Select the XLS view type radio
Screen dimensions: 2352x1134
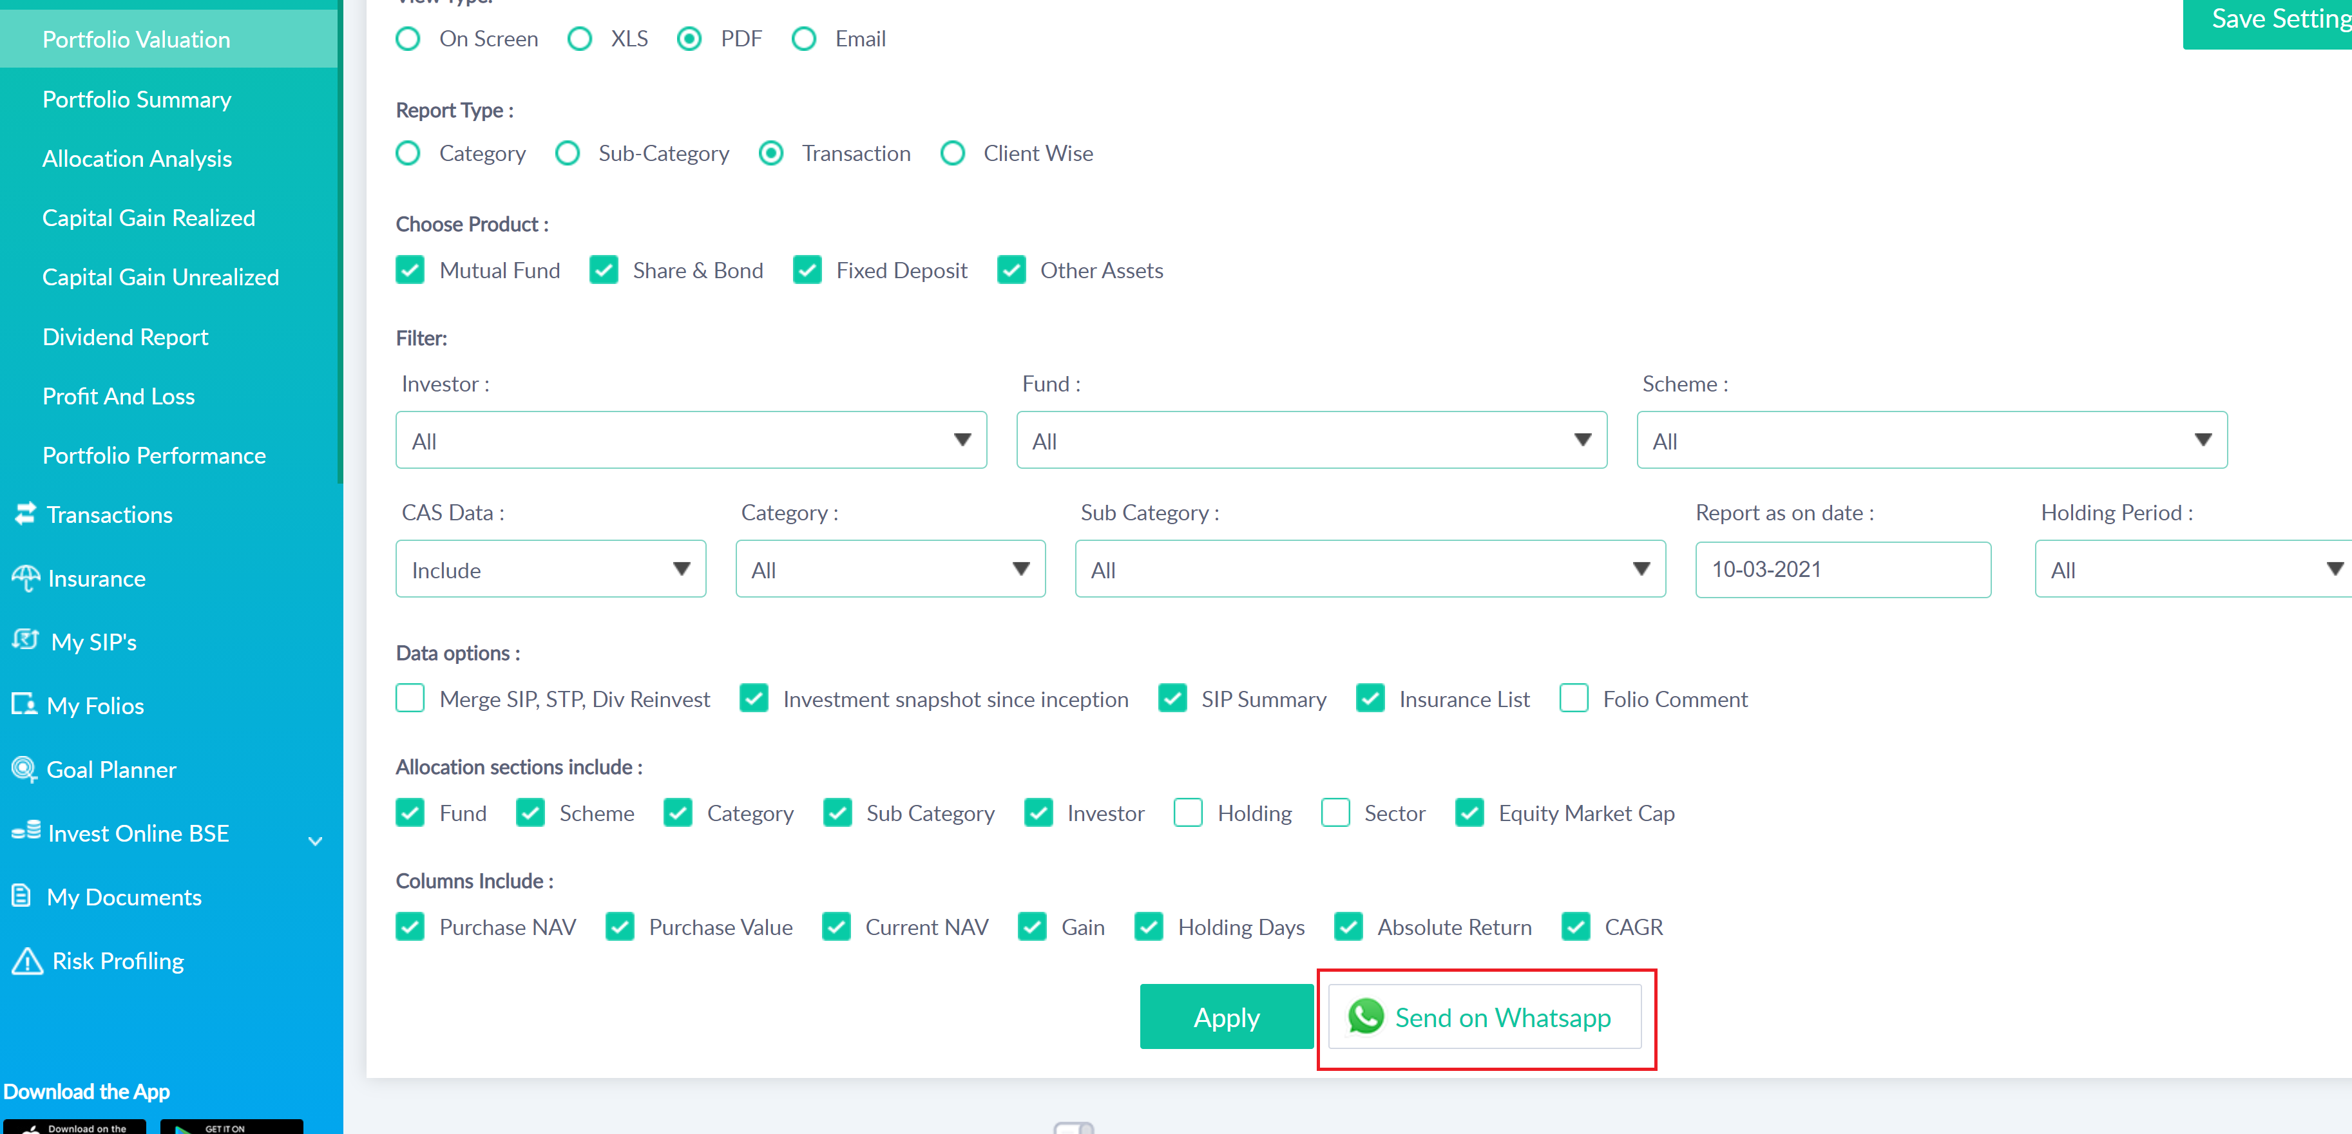pyautogui.click(x=580, y=39)
